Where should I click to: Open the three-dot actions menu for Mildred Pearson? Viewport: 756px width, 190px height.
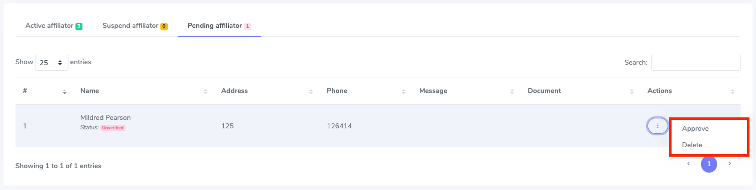(x=658, y=126)
